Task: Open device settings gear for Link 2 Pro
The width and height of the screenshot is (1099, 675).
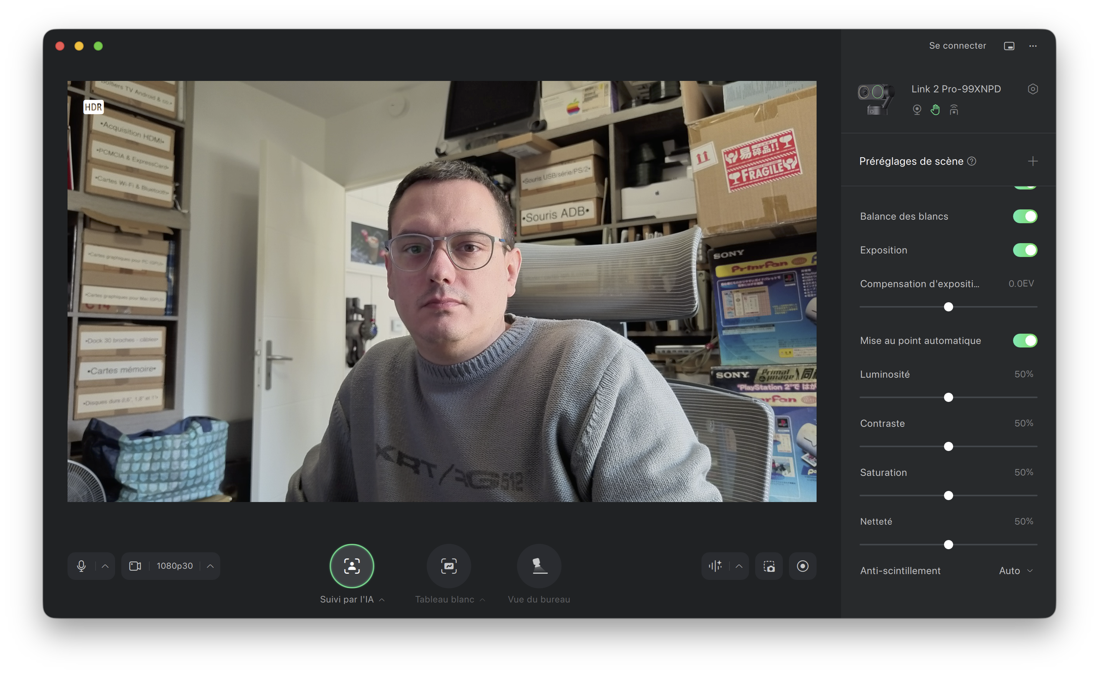Action: [1033, 89]
